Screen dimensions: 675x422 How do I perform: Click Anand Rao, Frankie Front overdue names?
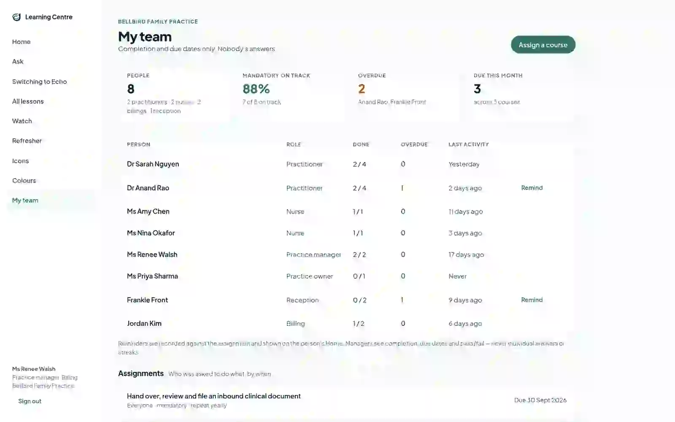392,102
